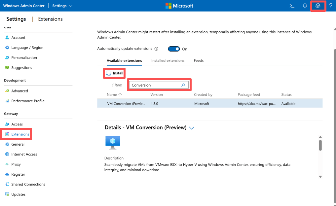The width and height of the screenshot is (336, 206).
Task: Click the Register cloud icon
Action: (x=7, y=174)
